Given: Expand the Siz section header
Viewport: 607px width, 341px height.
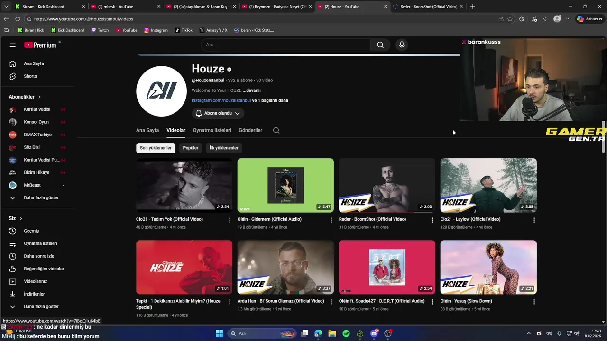Looking at the screenshot, I should (16, 218).
